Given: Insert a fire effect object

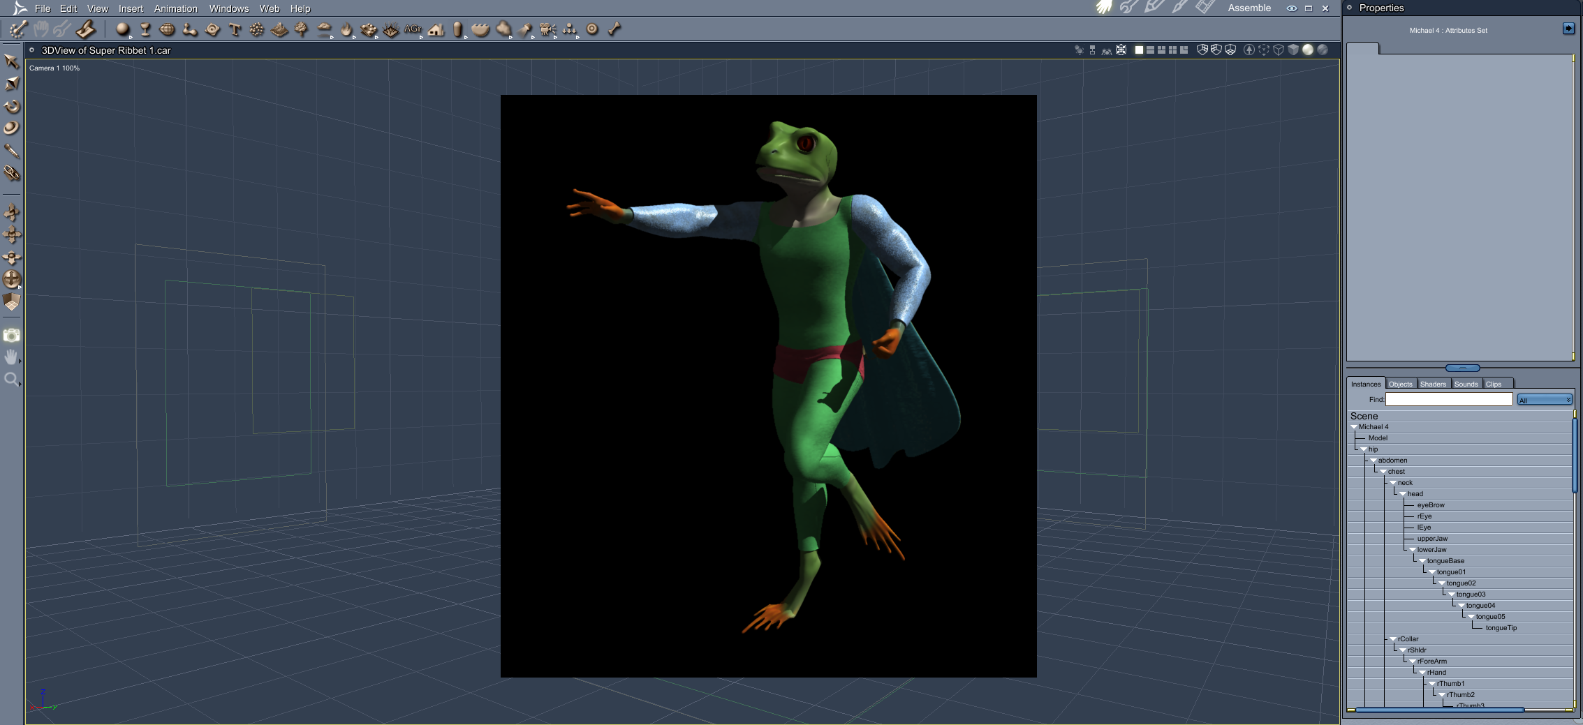Looking at the screenshot, I should coord(346,29).
